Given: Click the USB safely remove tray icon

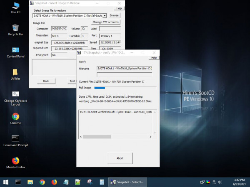Looking at the screenshot, I should [x=214, y=182].
